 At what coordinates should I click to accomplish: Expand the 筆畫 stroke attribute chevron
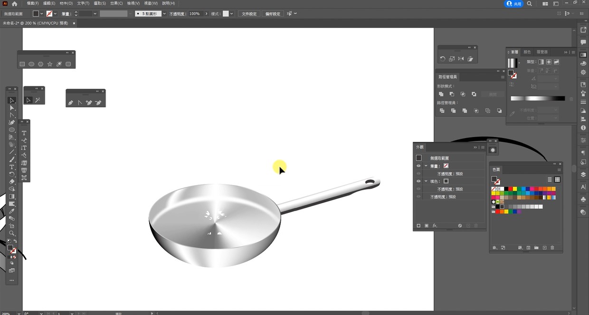pos(426,166)
